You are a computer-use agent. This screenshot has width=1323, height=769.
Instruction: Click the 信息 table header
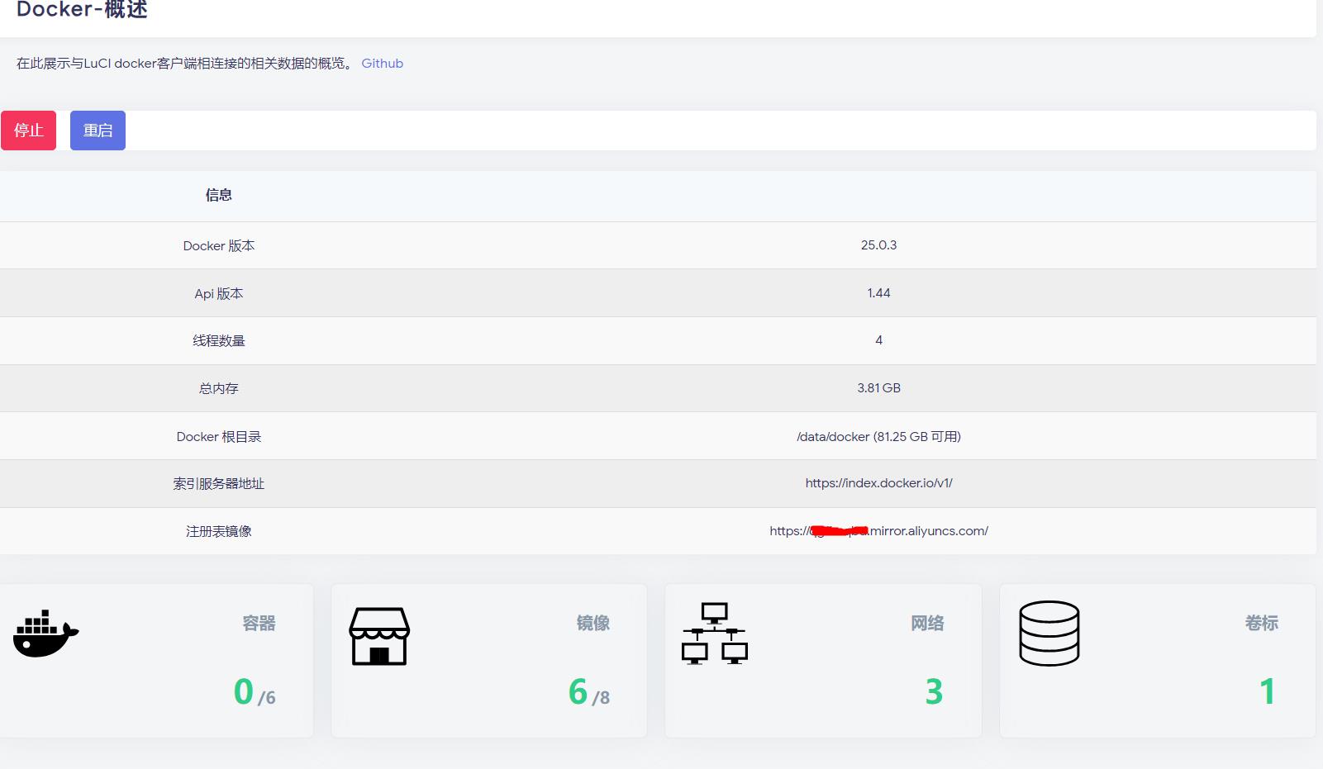(219, 195)
